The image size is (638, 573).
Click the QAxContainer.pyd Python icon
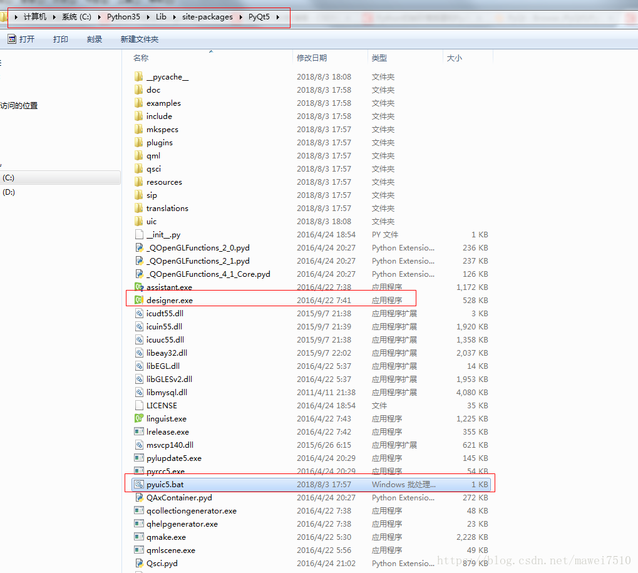(x=139, y=497)
